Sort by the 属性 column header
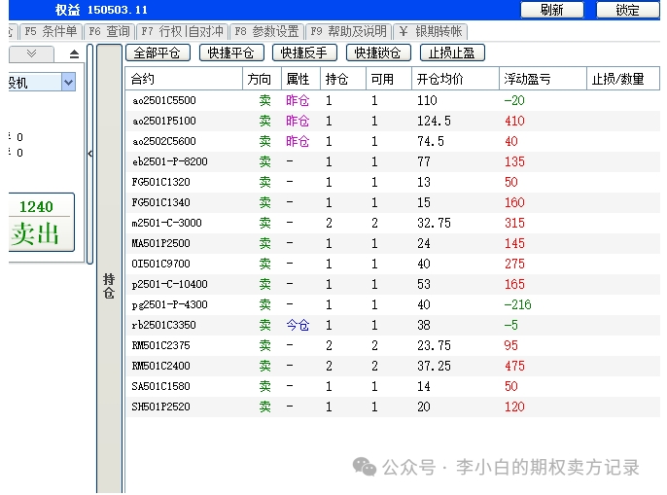The height and width of the screenshot is (495, 667). (300, 79)
